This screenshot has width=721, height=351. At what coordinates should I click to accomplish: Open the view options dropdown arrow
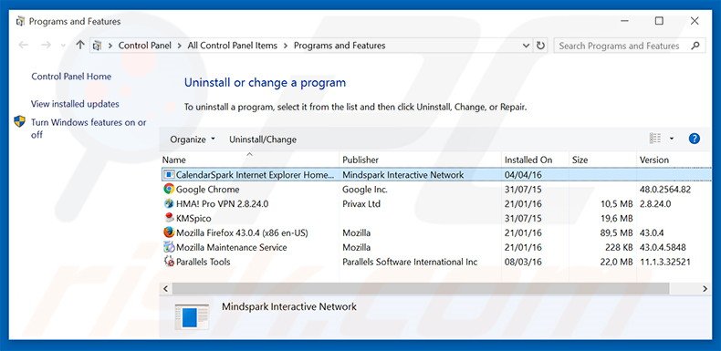[x=672, y=139]
